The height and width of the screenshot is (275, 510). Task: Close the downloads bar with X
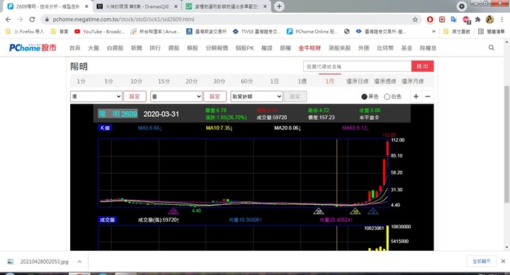coord(503,262)
